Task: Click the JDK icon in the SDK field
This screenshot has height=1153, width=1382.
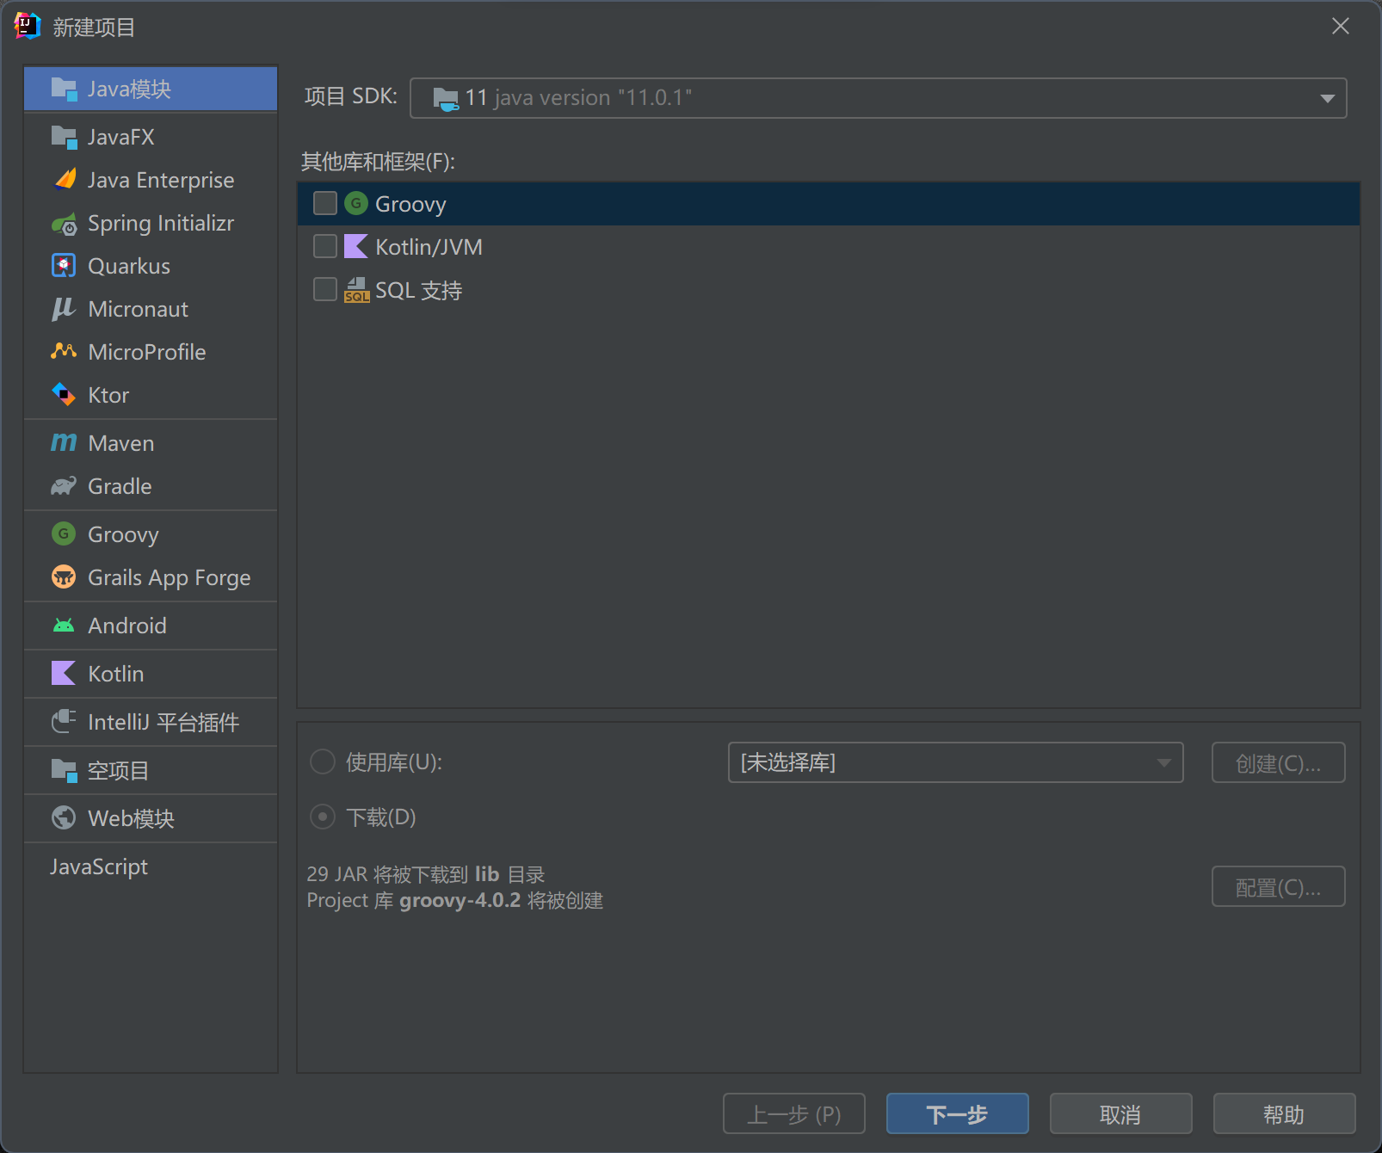Action: [x=446, y=99]
